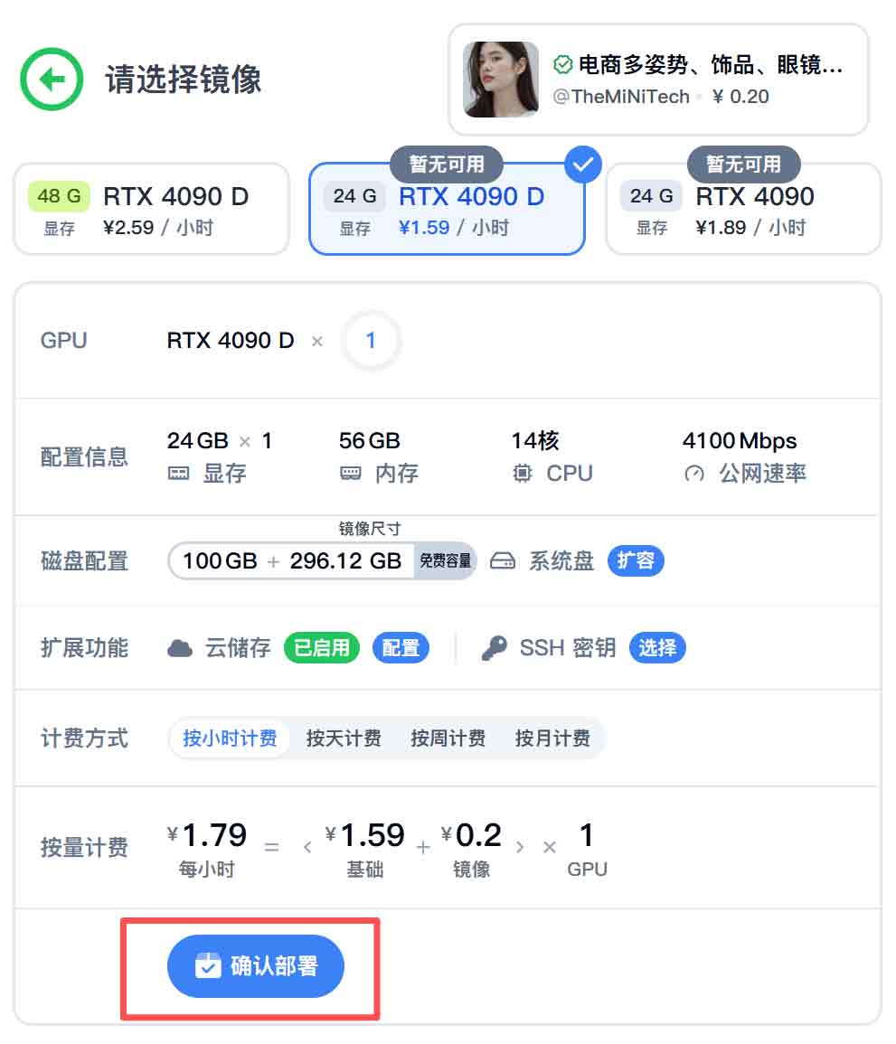This screenshot has height=1044, width=896.
Task: Click the left chevron before base price
Action: pos(307,848)
